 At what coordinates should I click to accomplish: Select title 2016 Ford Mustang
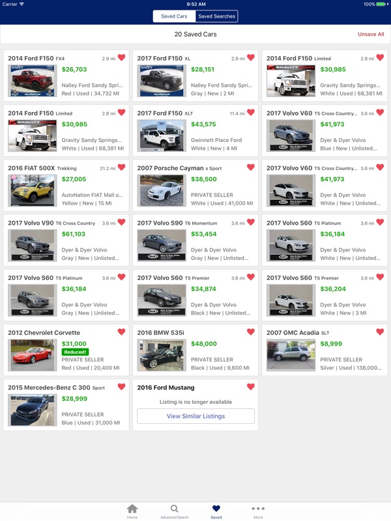click(x=166, y=387)
